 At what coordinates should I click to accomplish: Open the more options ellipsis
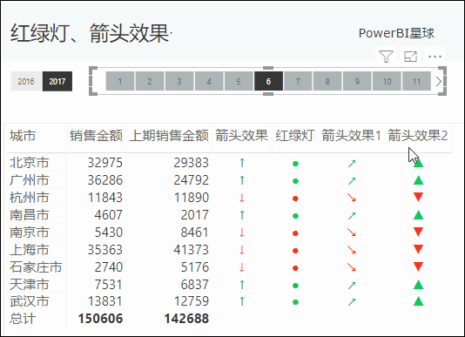[435, 57]
